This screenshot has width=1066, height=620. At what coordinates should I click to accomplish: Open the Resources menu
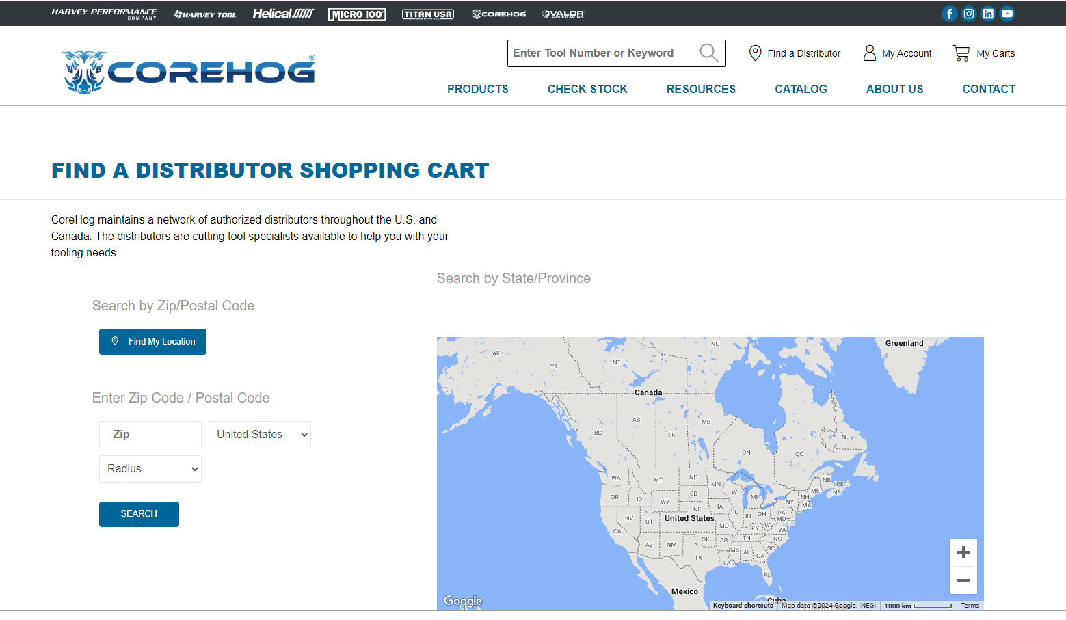[701, 89]
